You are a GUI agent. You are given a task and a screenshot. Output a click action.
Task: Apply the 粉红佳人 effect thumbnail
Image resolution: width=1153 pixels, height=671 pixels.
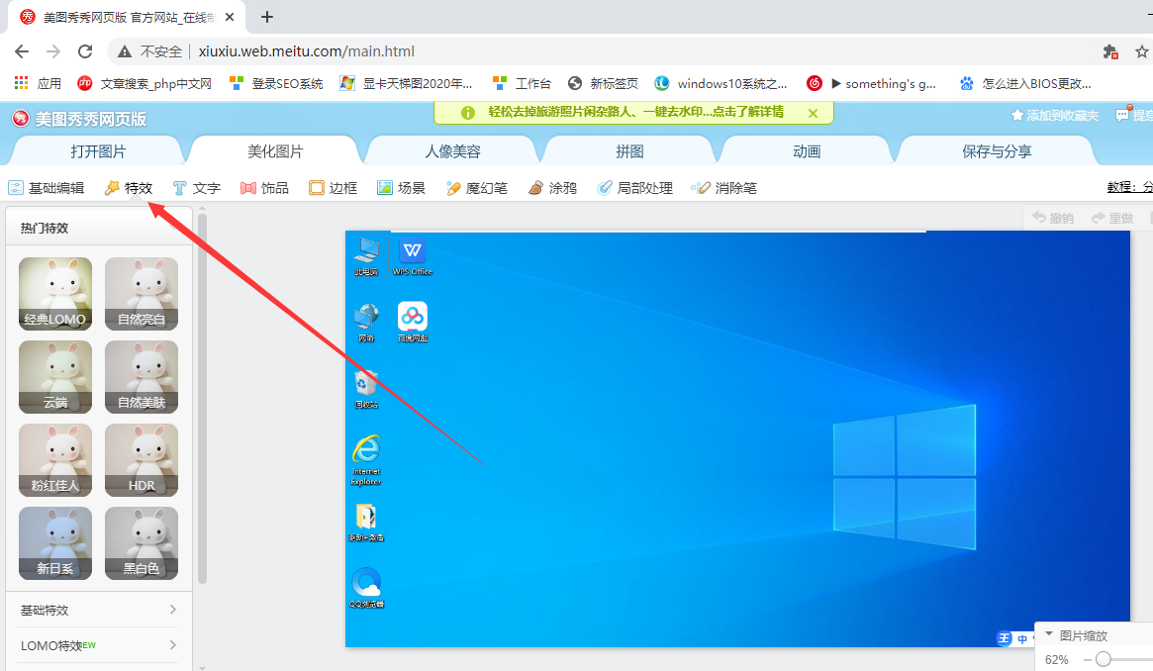point(55,459)
